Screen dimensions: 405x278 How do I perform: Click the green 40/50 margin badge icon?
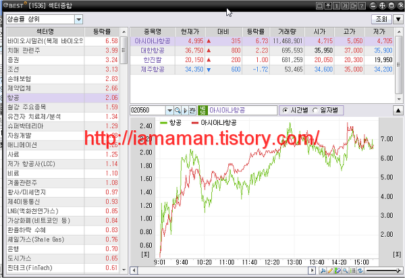pyautogui.click(x=202, y=111)
